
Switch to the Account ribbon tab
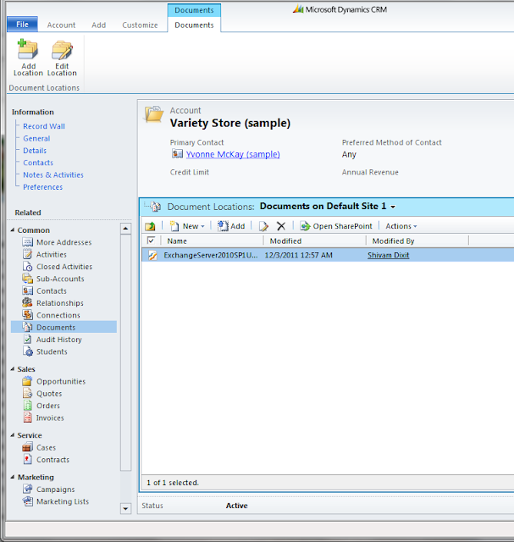[61, 25]
